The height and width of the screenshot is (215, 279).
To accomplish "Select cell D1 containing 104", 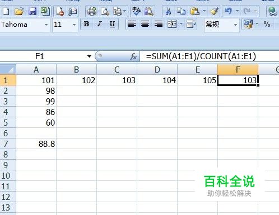I will pos(157,80).
